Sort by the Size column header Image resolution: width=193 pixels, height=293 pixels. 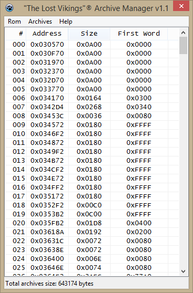(89, 34)
